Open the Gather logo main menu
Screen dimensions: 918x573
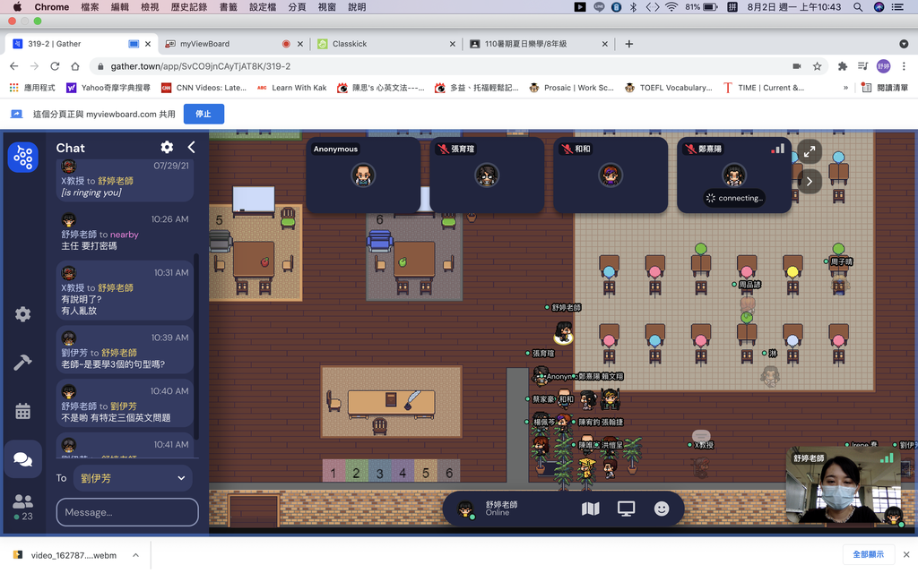pos(22,158)
